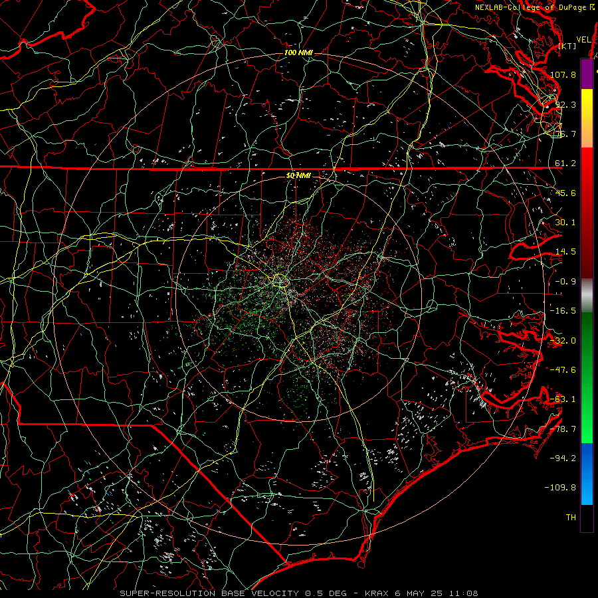The width and height of the screenshot is (598, 598).
Task: Click the 50 NMI range ring label
Action: click(298, 176)
